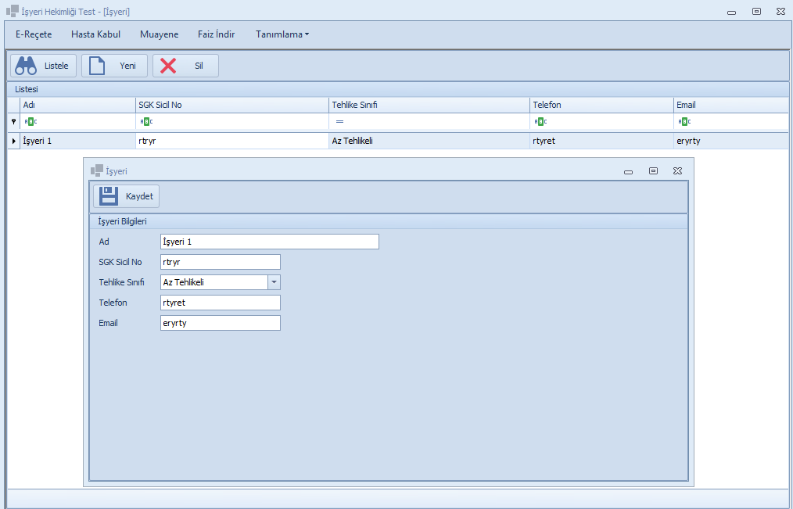Expand the Tanımlama menu

coord(282,34)
